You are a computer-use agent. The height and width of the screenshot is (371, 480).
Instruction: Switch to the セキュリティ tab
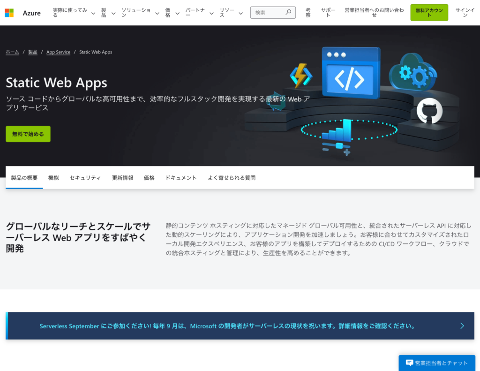coord(85,178)
